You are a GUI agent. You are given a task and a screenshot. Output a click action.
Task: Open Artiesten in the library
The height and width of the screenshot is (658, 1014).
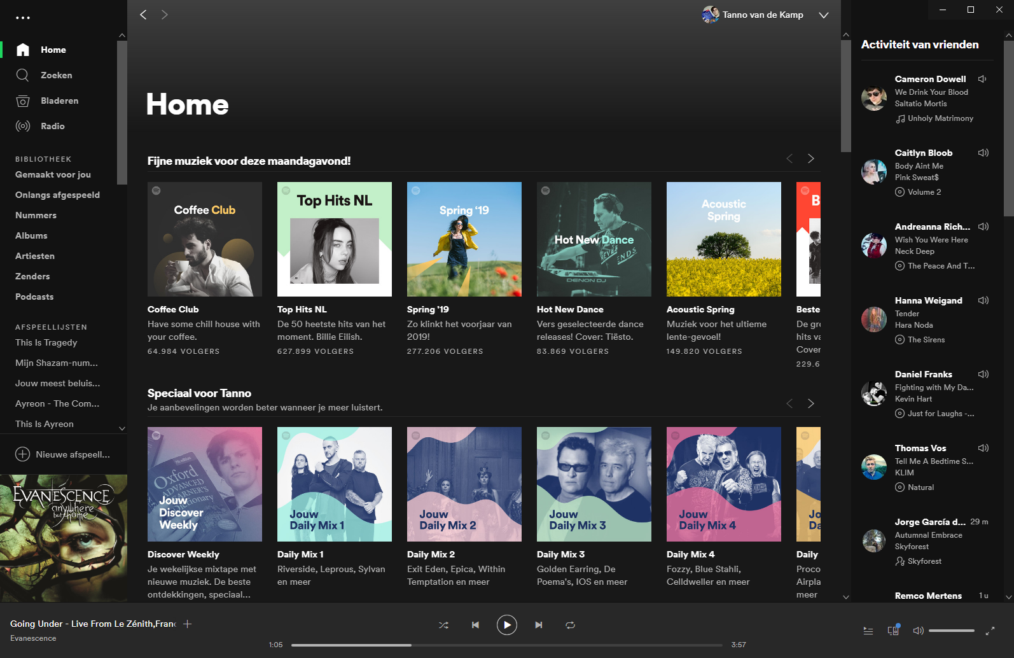pyautogui.click(x=35, y=256)
